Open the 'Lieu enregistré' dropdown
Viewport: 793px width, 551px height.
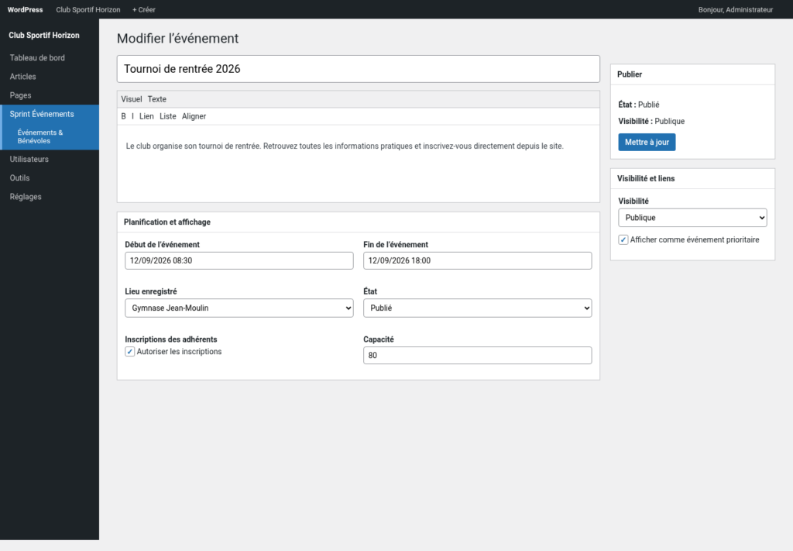pyautogui.click(x=239, y=308)
